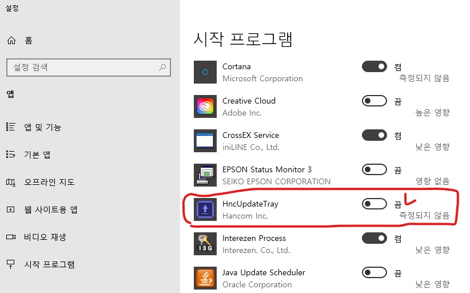The width and height of the screenshot is (470, 293).
Task: Click the EPSON Status Monitor 3 name
Action: click(267, 169)
